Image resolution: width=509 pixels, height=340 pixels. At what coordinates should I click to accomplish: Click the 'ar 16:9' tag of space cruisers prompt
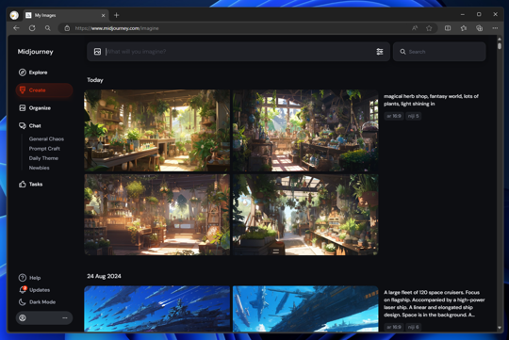point(394,327)
